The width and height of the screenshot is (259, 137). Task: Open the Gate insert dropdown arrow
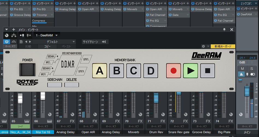[x=188, y=15]
